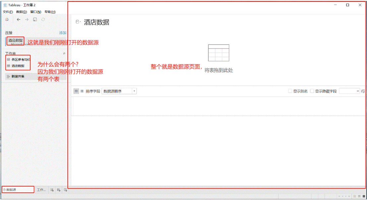Select the 各区参考均价 table
The height and width of the screenshot is (200, 367).
(19, 59)
